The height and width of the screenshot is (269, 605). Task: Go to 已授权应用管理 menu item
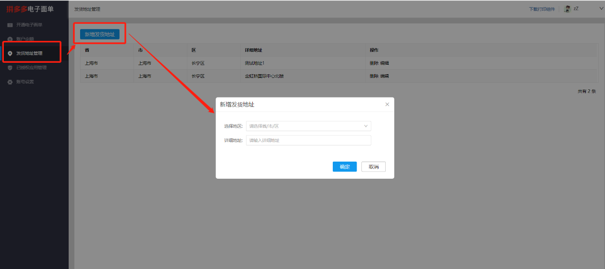point(31,67)
